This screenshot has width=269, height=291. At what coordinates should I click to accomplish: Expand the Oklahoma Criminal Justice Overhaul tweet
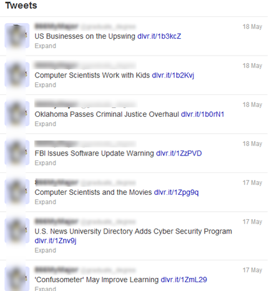(x=46, y=124)
